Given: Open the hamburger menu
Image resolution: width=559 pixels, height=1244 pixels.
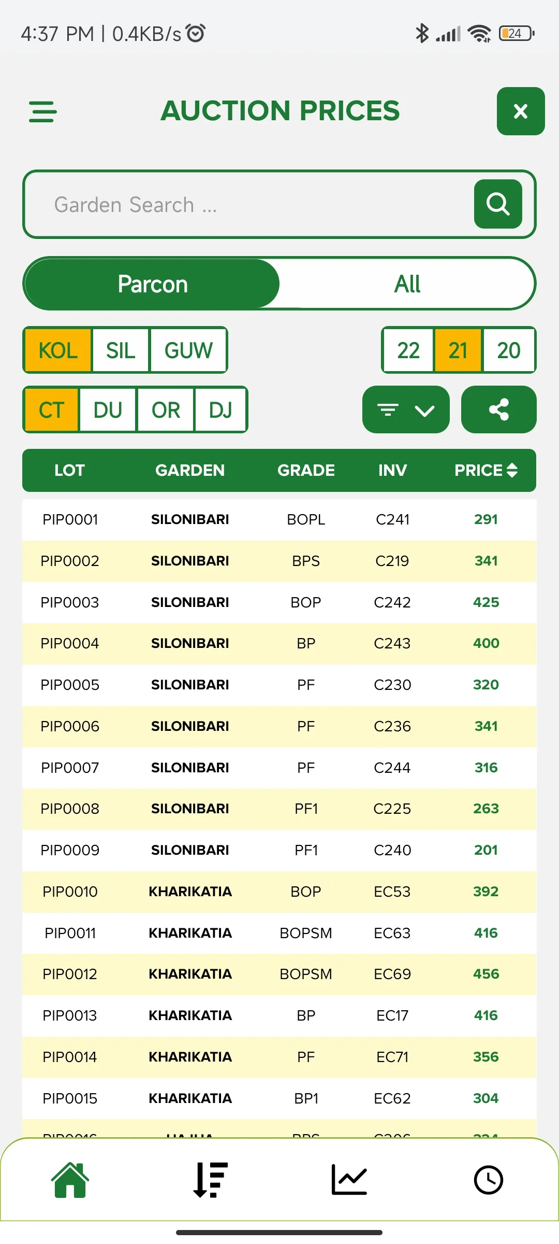Looking at the screenshot, I should click(x=42, y=111).
